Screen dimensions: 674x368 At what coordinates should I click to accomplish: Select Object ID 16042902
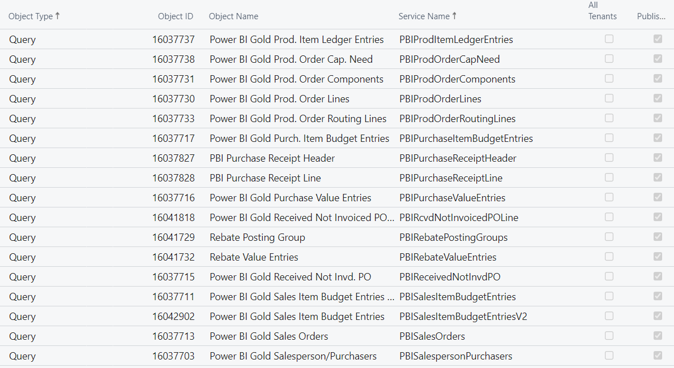[x=173, y=317]
